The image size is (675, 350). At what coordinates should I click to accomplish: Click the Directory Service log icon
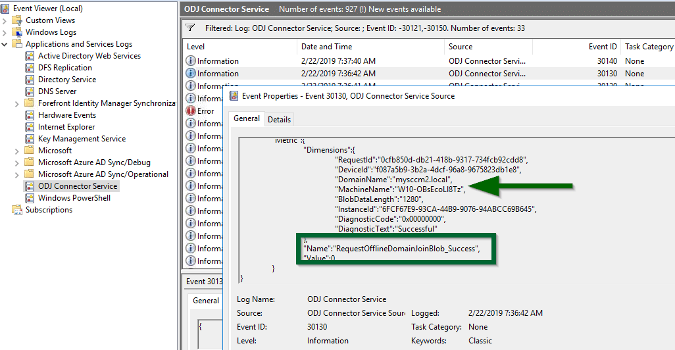coord(30,80)
